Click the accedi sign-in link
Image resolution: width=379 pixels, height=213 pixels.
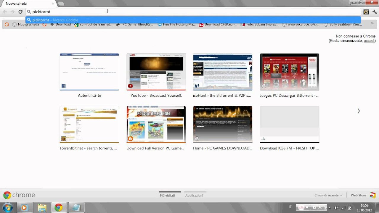[369, 41]
